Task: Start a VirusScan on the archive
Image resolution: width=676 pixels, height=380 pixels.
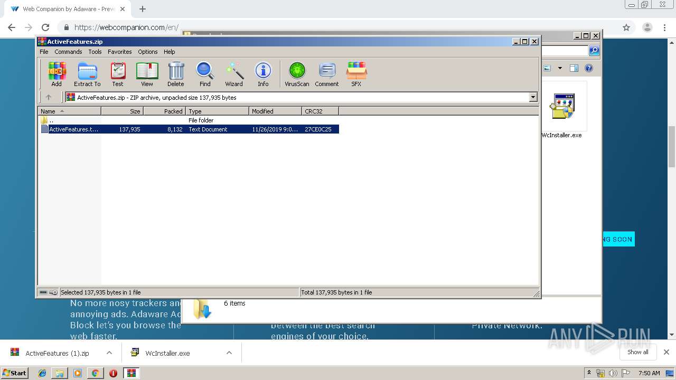Action: coord(297,74)
